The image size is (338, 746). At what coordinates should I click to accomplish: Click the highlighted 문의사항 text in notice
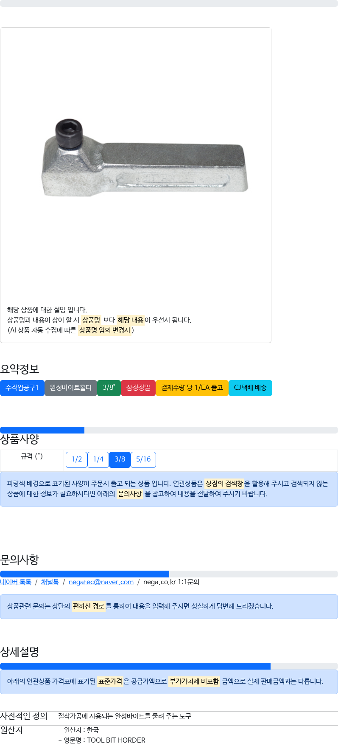[130, 494]
